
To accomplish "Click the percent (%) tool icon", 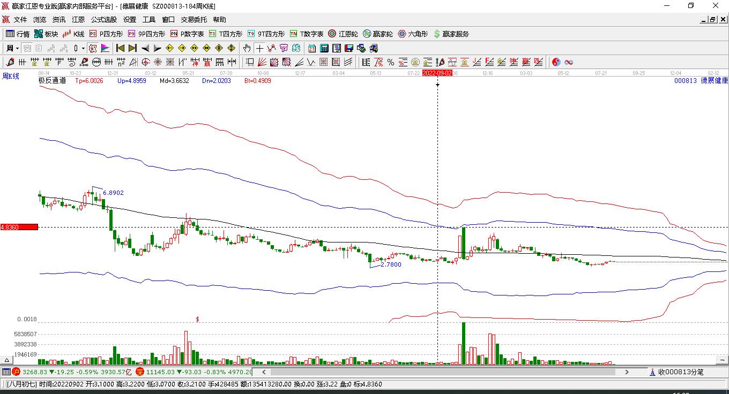I will point(391,62).
